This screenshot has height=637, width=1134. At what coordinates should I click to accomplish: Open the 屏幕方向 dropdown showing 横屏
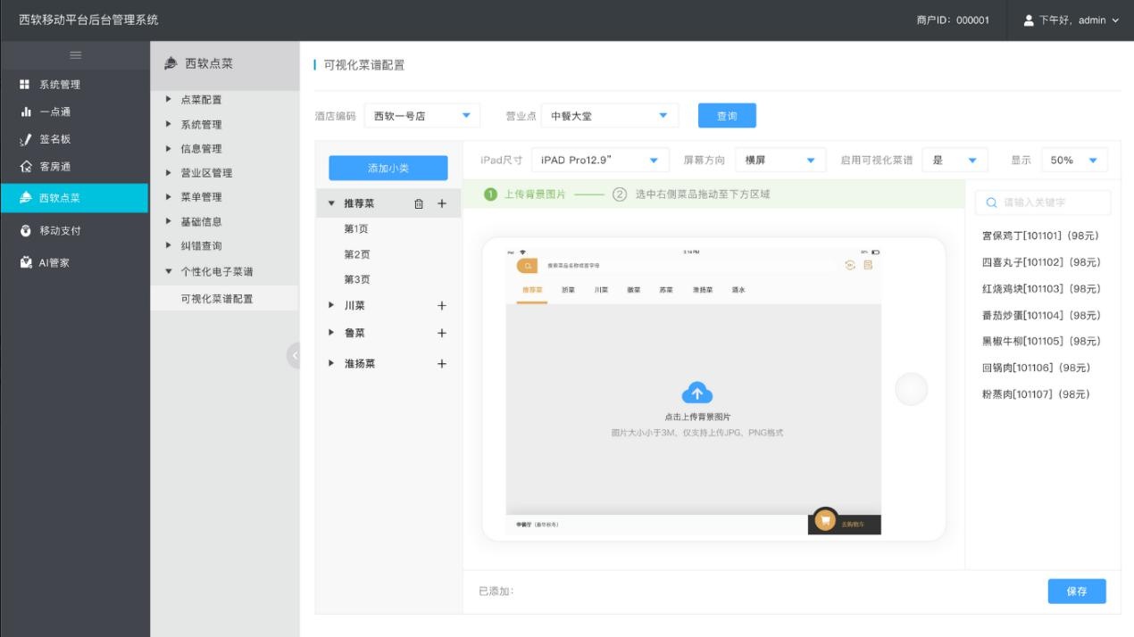pyautogui.click(x=780, y=161)
